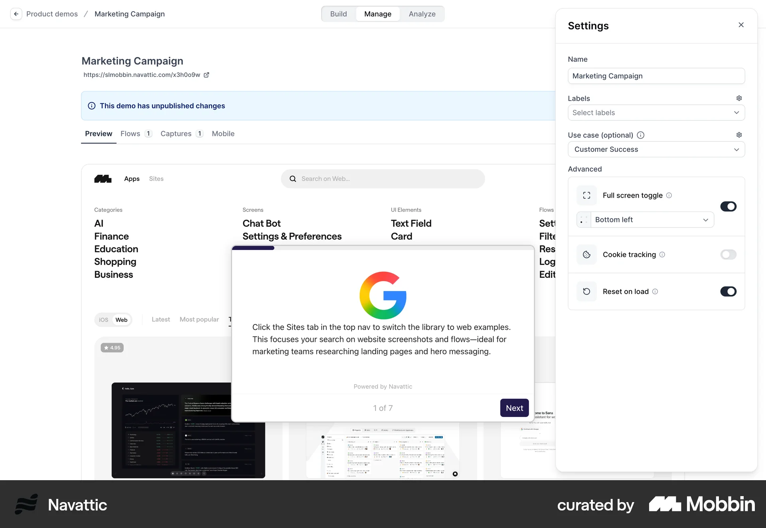The height and width of the screenshot is (528, 766).
Task: Open the Flows tab
Action: pos(130,133)
